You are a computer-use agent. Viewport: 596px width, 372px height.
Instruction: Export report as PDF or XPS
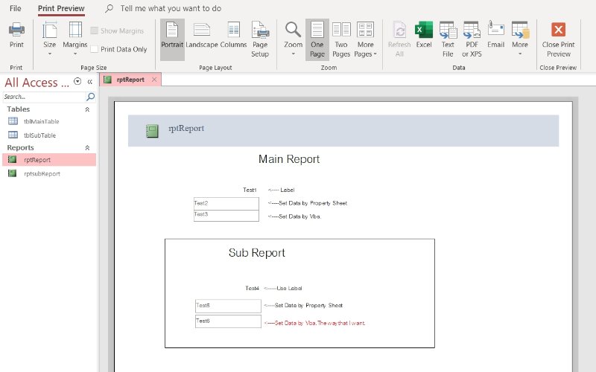click(472, 39)
